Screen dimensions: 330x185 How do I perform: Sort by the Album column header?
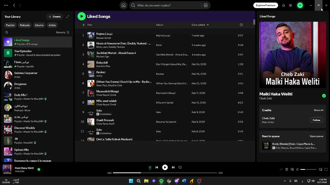tap(160, 25)
